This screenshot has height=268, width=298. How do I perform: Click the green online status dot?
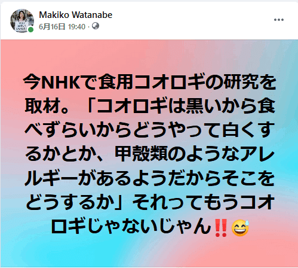tap(30, 30)
